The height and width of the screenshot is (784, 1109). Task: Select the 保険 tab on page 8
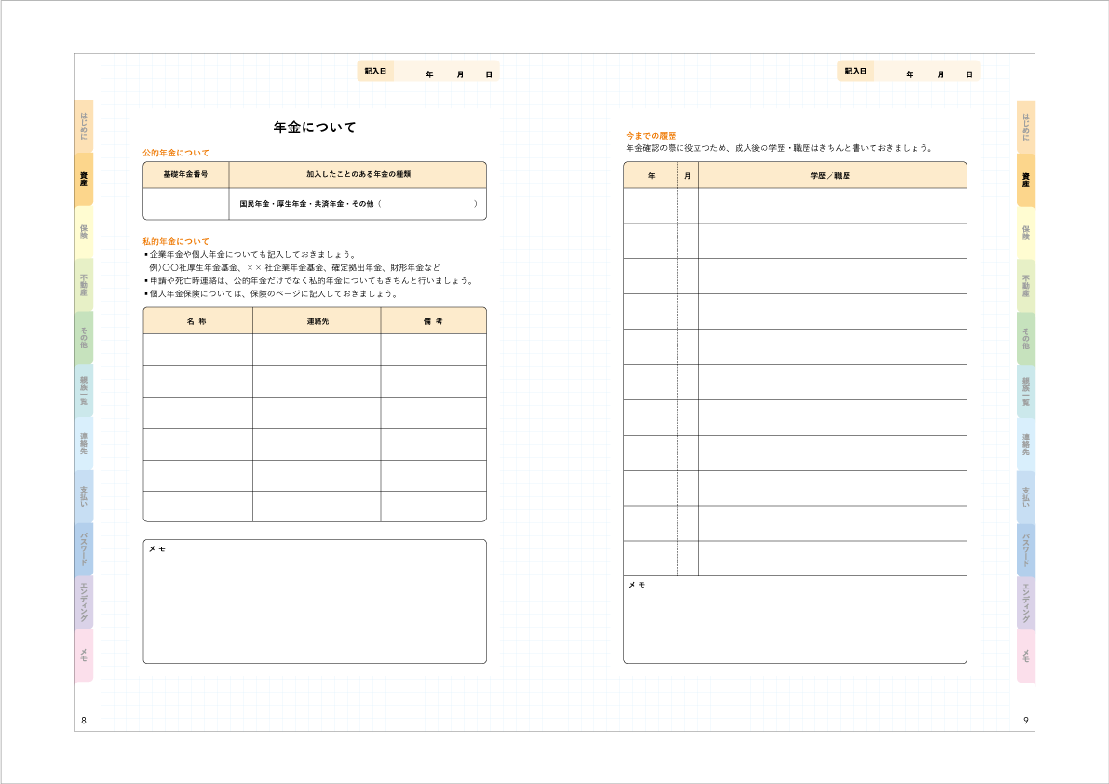point(84,232)
